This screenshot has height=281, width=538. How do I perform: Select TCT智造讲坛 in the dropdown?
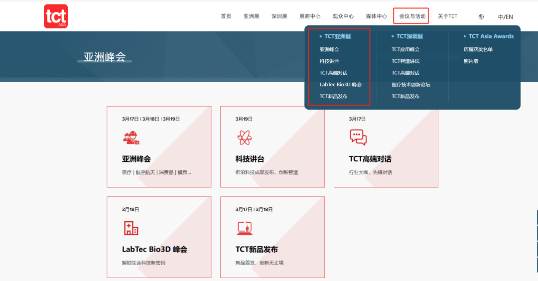point(405,61)
